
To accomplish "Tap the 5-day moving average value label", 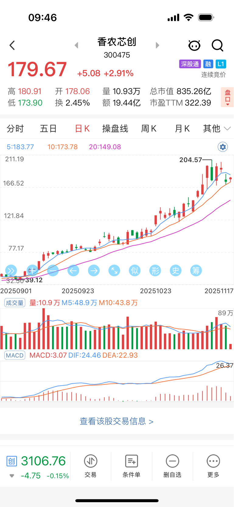I will (20, 147).
